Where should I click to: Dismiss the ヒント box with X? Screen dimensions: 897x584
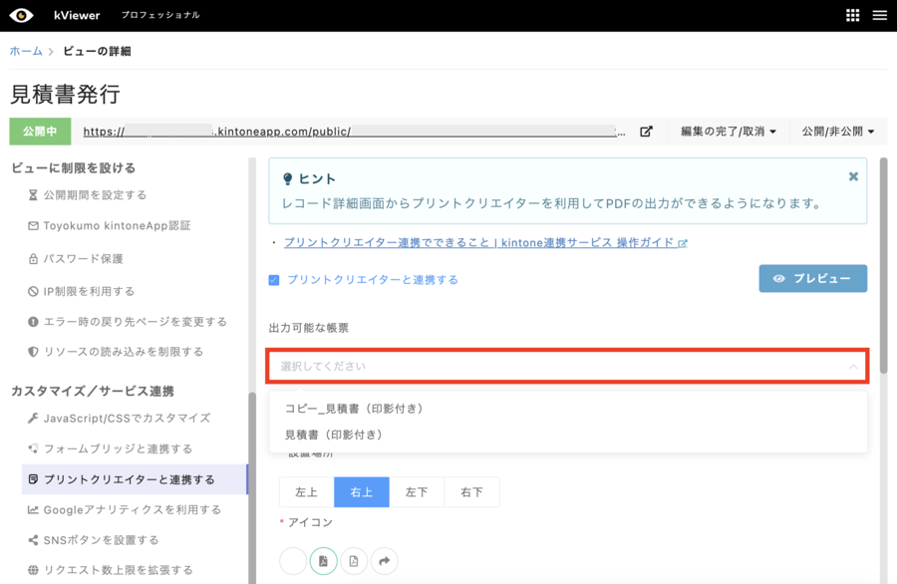(853, 176)
